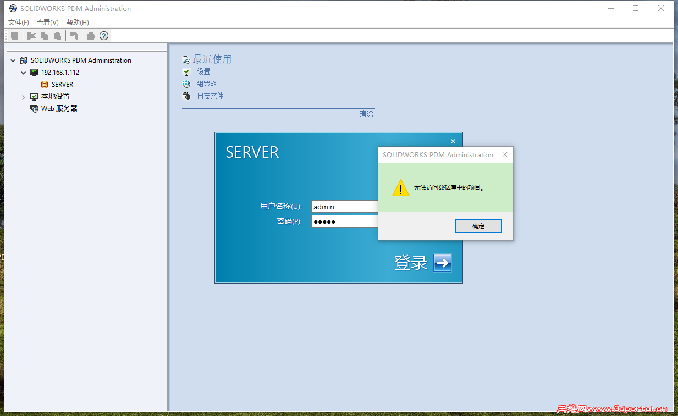Open the 查看(V) menu
The width and height of the screenshot is (678, 416).
click(48, 23)
